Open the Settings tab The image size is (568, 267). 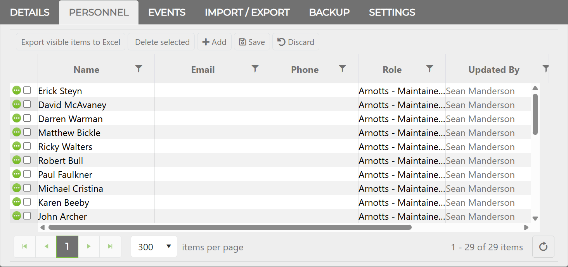(x=392, y=12)
